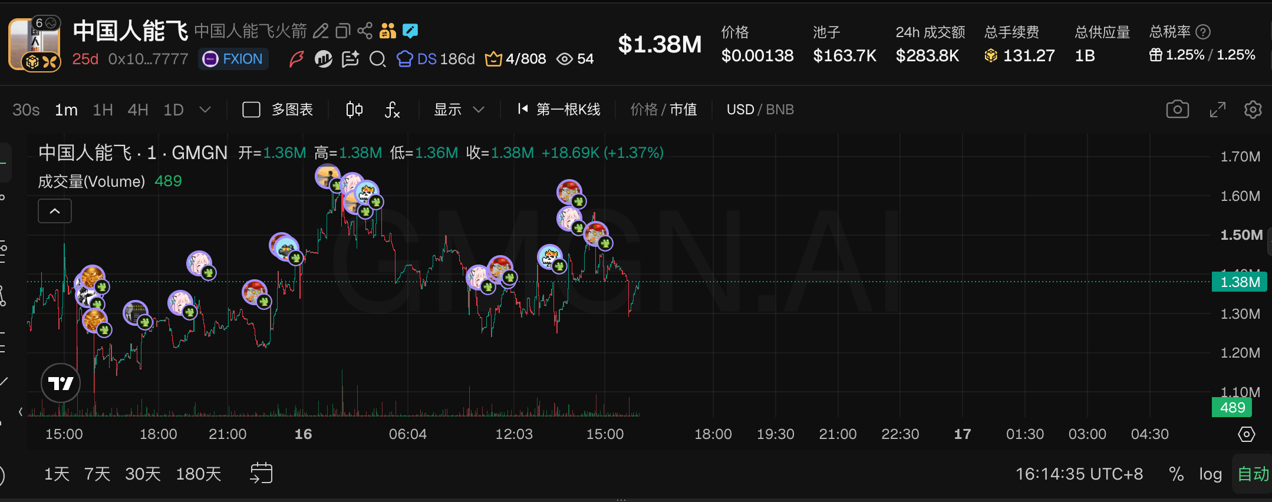
Task: Copy token name with copy icon
Action: point(342,31)
